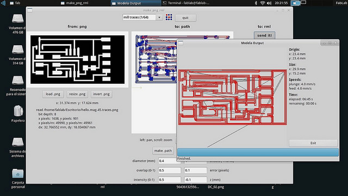Click the Exit button in Modela Output
348x196 pixels.
313,143
